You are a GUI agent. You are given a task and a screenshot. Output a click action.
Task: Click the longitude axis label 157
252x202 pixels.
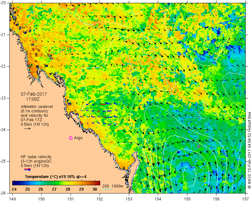(x=246, y=199)
